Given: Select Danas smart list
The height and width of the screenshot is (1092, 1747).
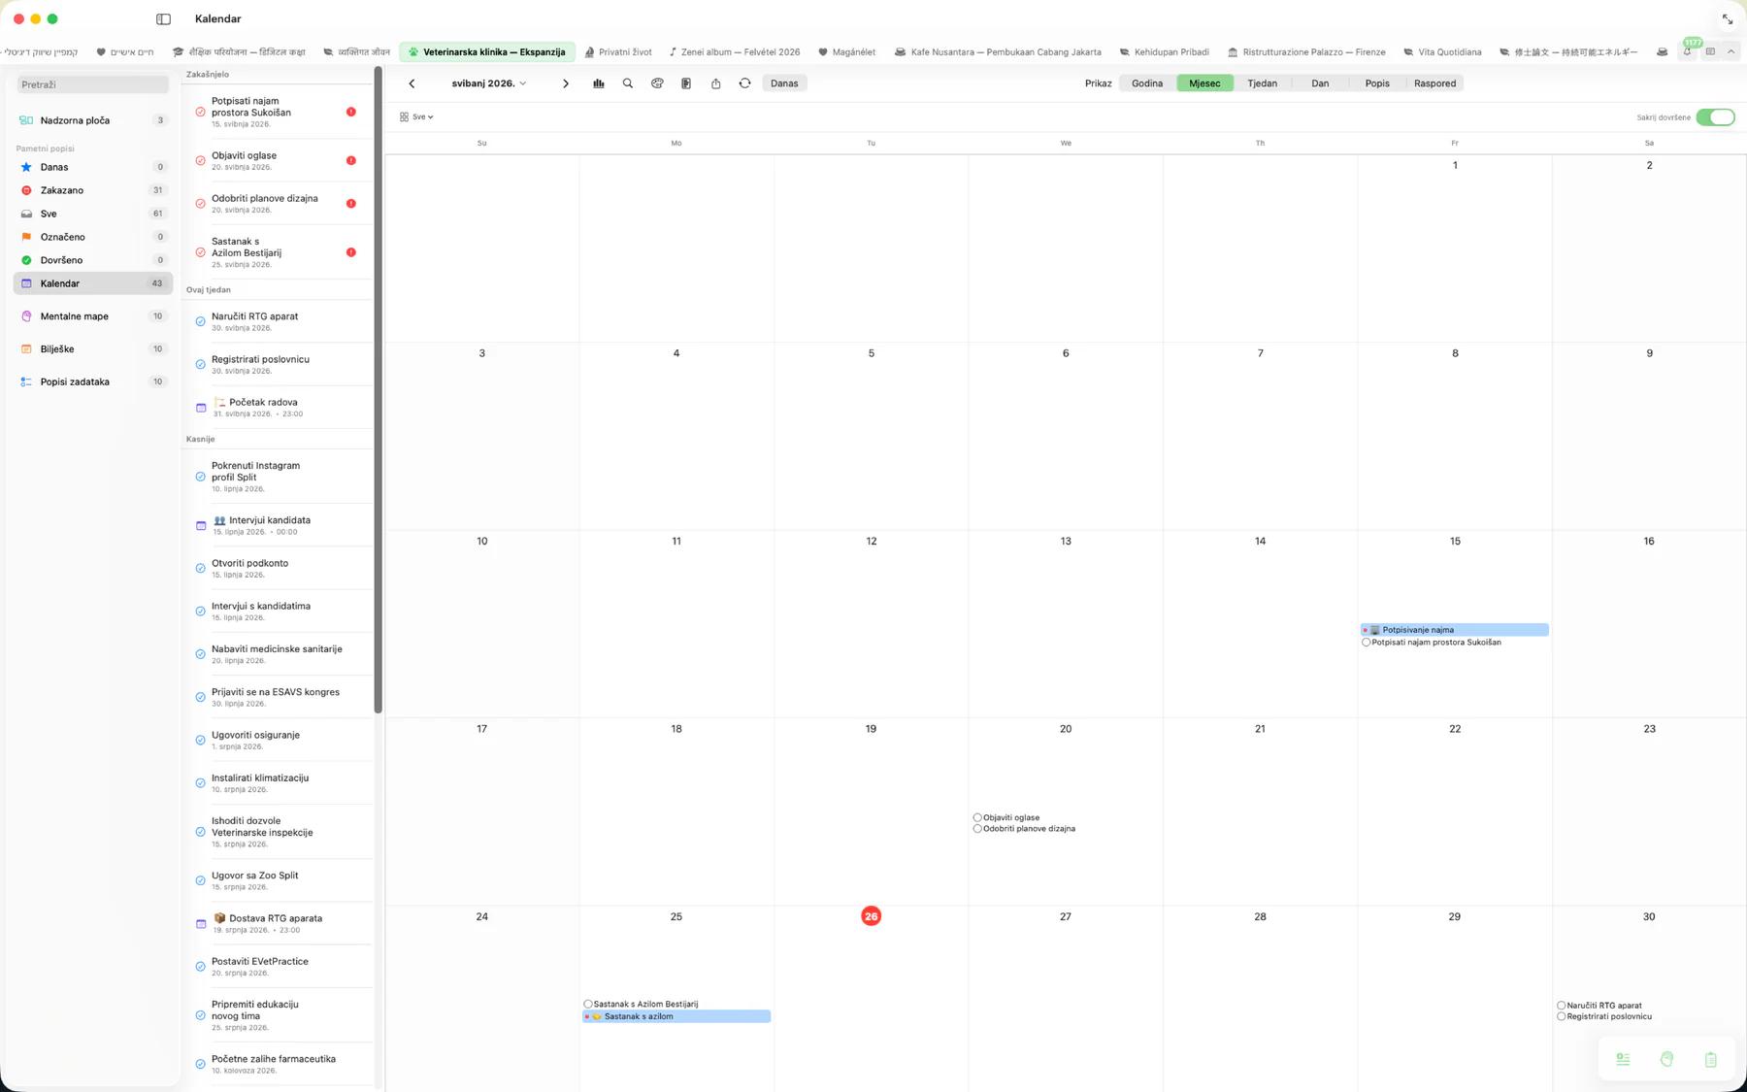Looking at the screenshot, I should (93, 167).
